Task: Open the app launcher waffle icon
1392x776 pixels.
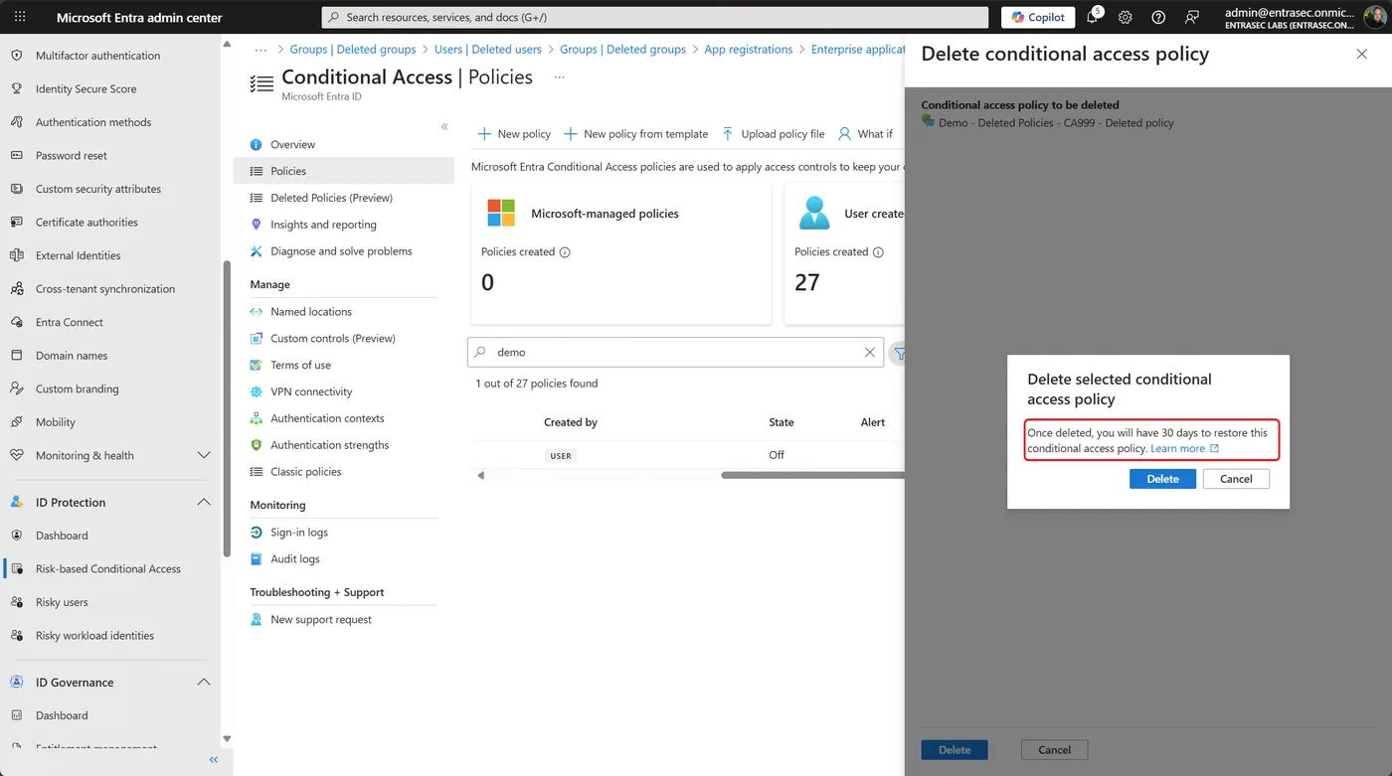Action: pyautogui.click(x=20, y=17)
